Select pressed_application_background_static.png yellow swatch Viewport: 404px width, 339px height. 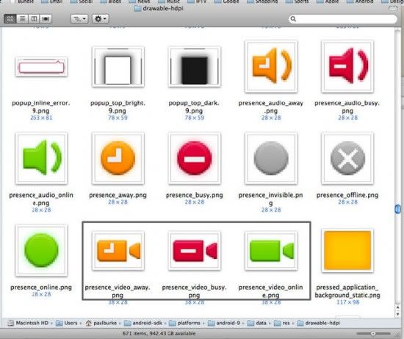click(347, 251)
